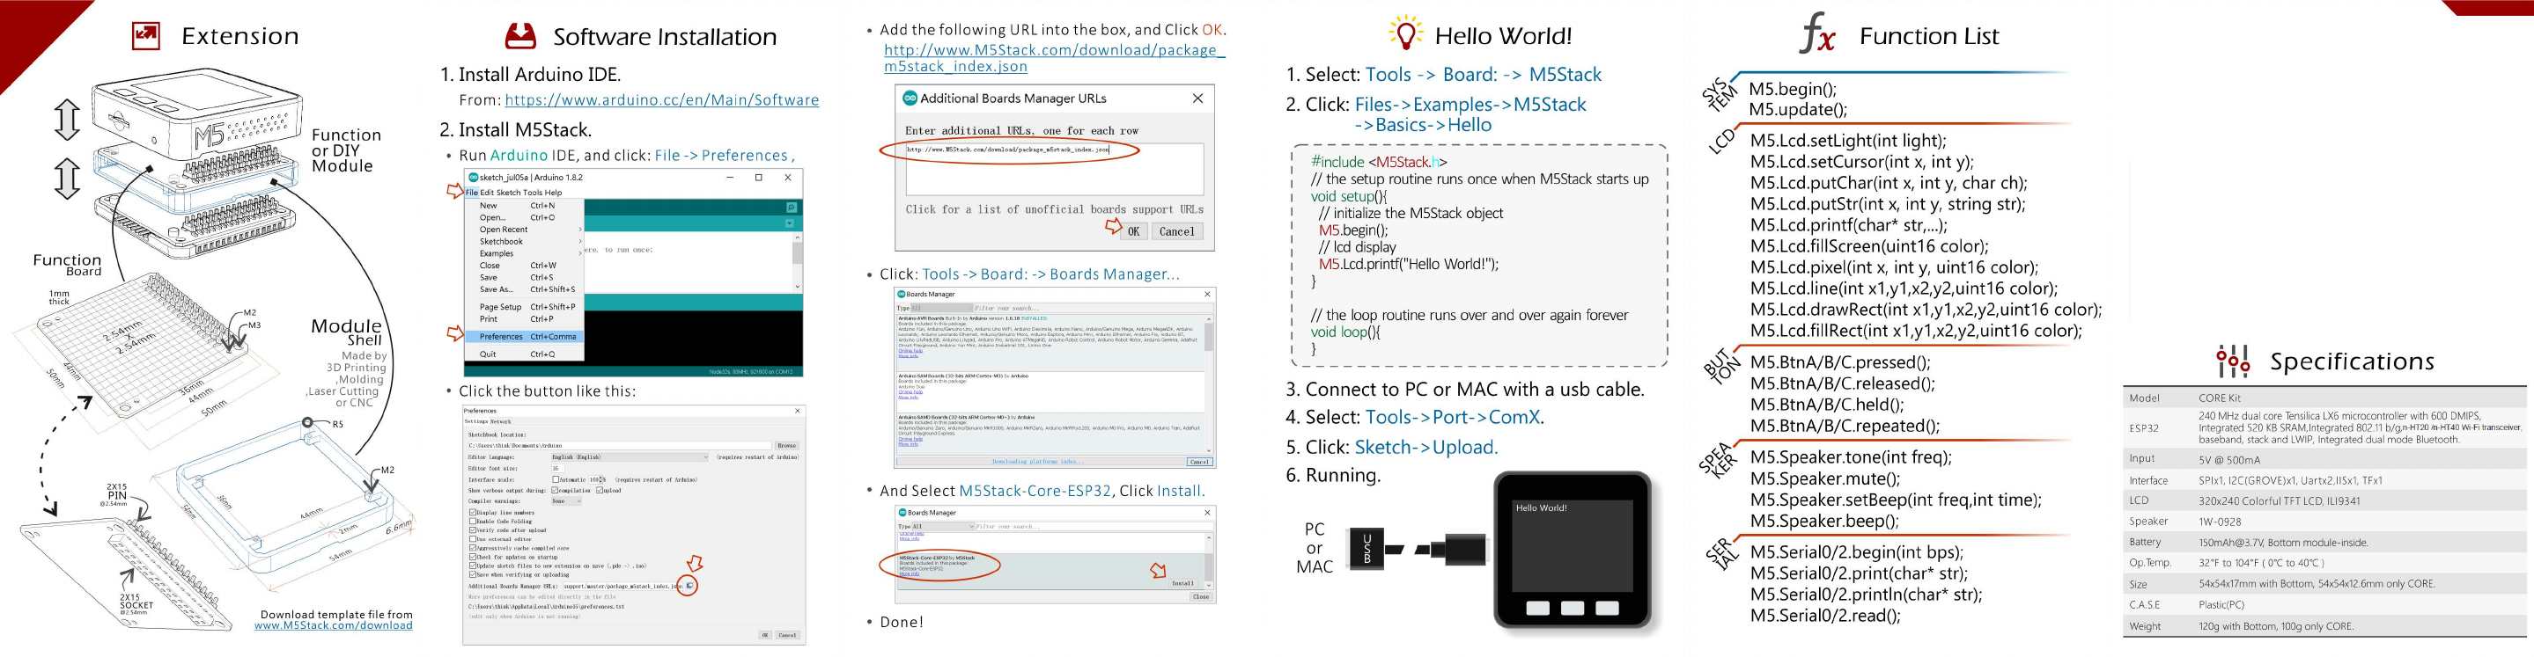This screenshot has width=2534, height=657.
Task: Select New from the File menu
Action: point(524,206)
